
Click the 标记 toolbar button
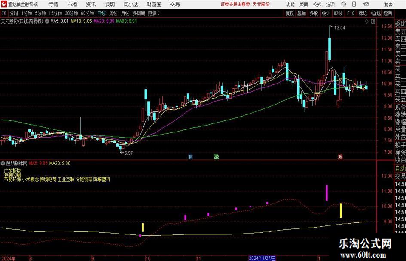pyautogui.click(x=363, y=13)
